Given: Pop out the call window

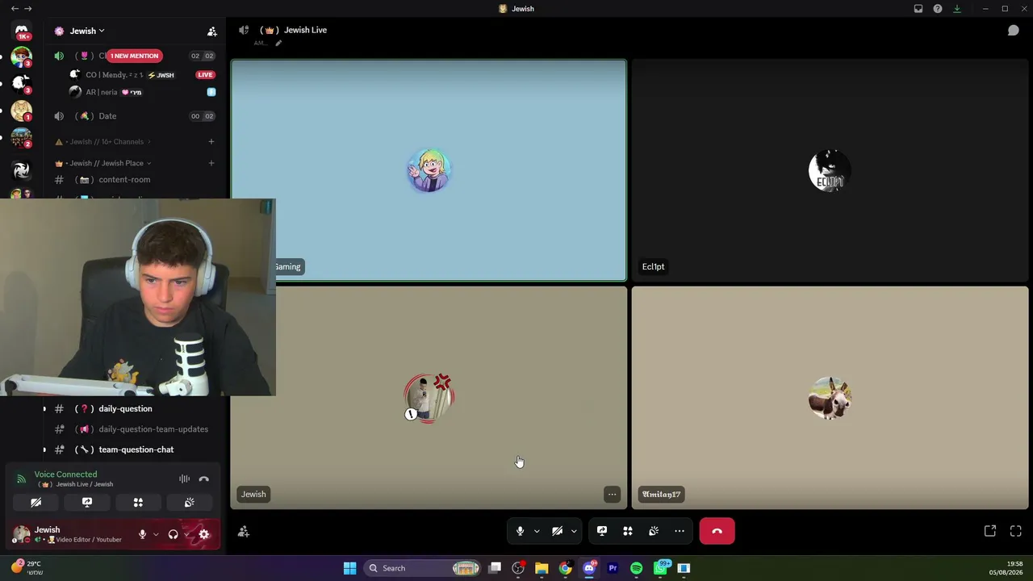Looking at the screenshot, I should tap(990, 531).
